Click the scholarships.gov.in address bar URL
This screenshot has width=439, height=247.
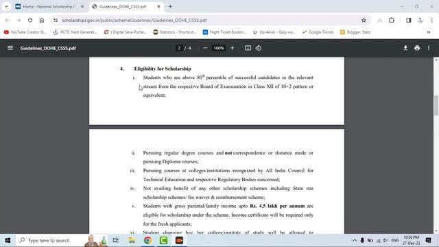(x=134, y=20)
